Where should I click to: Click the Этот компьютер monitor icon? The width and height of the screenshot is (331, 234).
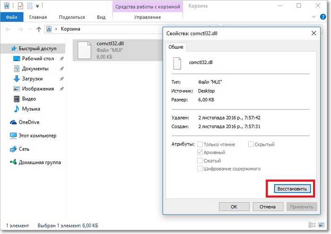[x=13, y=135]
